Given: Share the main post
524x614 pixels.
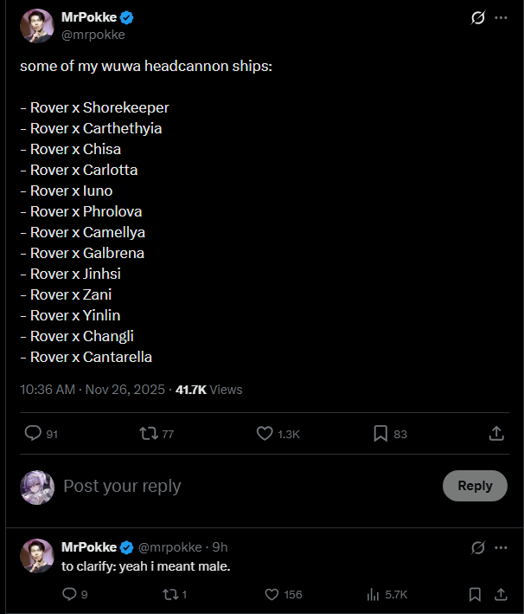Looking at the screenshot, I should [496, 433].
